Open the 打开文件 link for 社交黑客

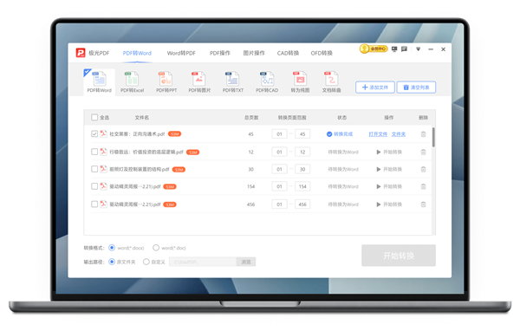(x=378, y=134)
